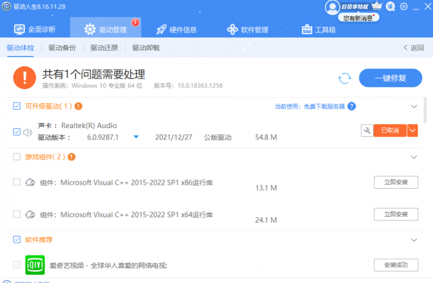The image size is (433, 283).
Task: Toggle 游戏组件 section checkbox
Action: pyautogui.click(x=17, y=157)
